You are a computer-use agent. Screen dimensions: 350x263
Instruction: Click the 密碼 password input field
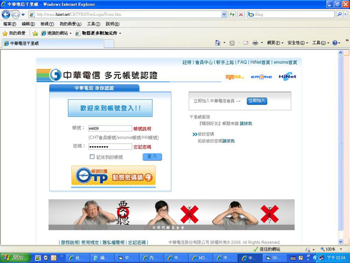pos(110,147)
